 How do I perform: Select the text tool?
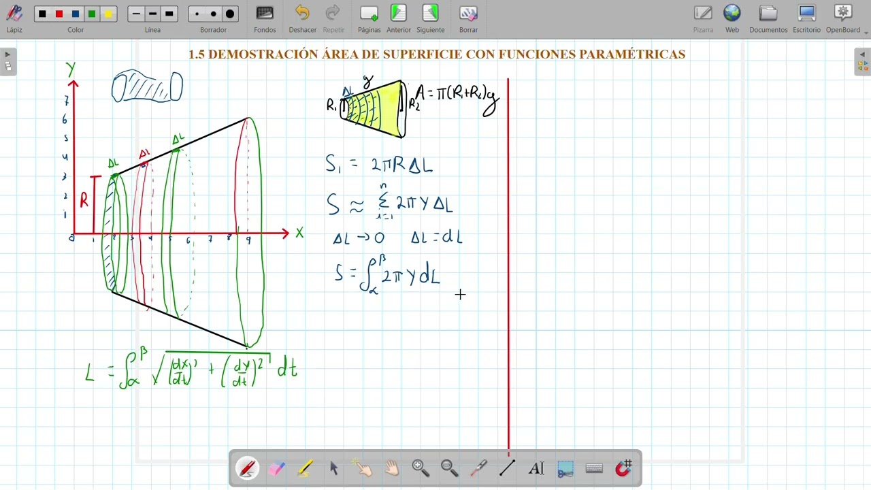point(536,468)
